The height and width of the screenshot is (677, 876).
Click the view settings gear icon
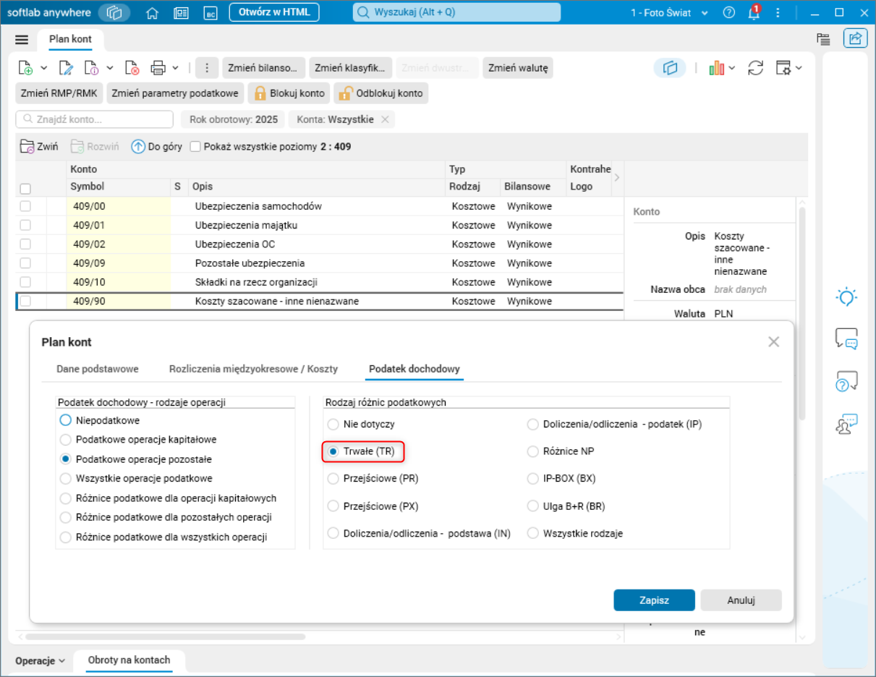click(x=783, y=68)
